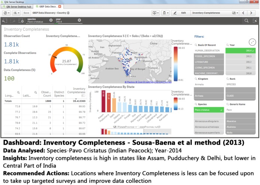The width and height of the screenshot is (260, 185).
Task: Remove the year 2014 selection
Action: (79, 20)
